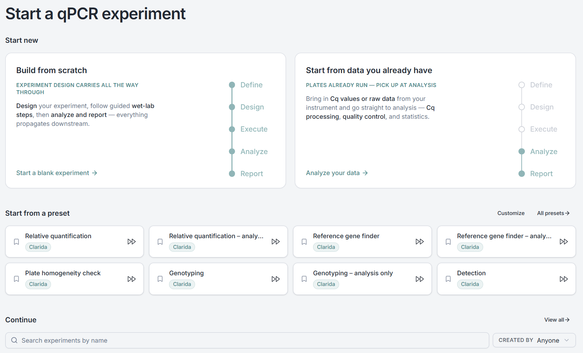Select the Build from scratch card heading
The height and width of the screenshot is (353, 583).
click(52, 70)
